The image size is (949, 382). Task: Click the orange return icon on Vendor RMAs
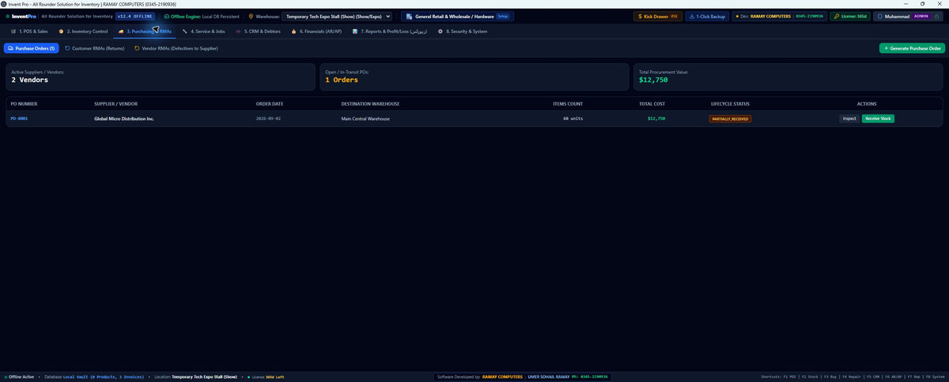pyautogui.click(x=137, y=48)
